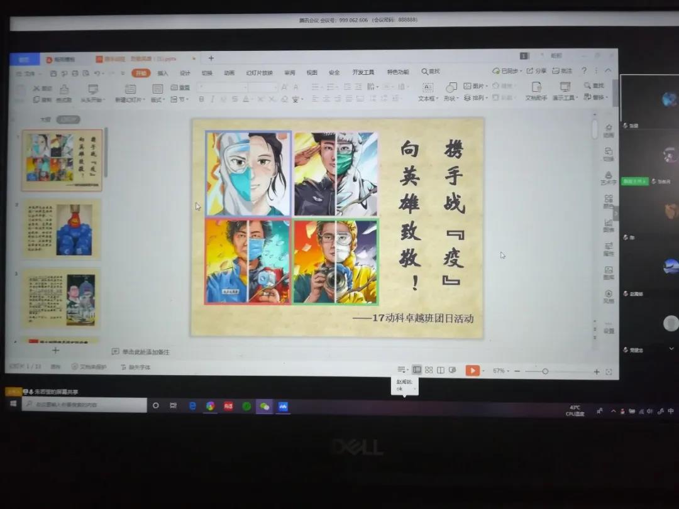Toggle italic text formatting
This screenshot has width=679, height=509.
(x=213, y=99)
